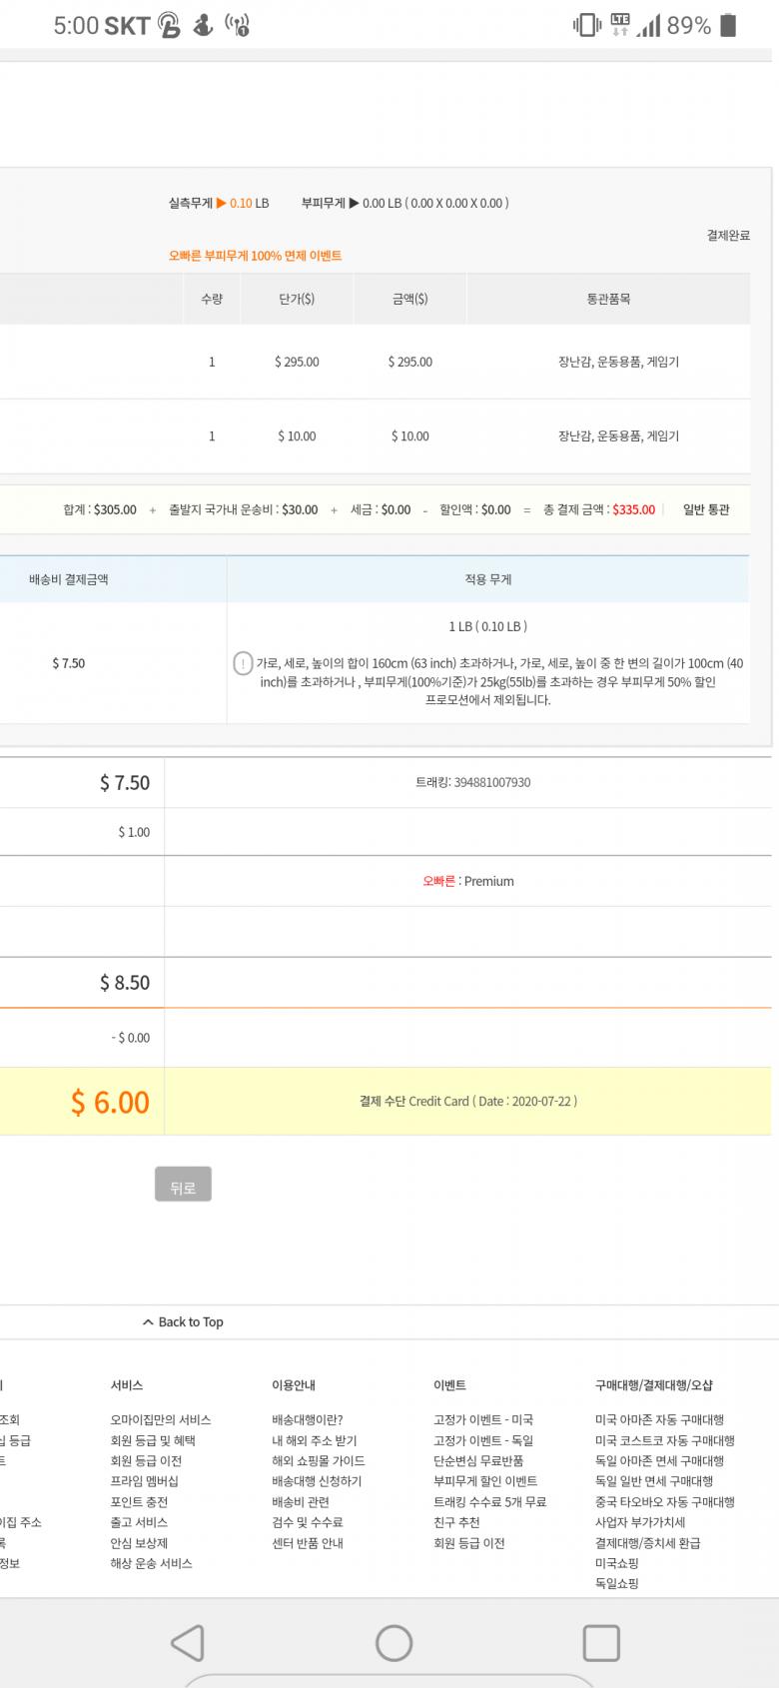Open 배송대행이란? guide link
Screen dimensions: 779x1688
(x=307, y=1419)
